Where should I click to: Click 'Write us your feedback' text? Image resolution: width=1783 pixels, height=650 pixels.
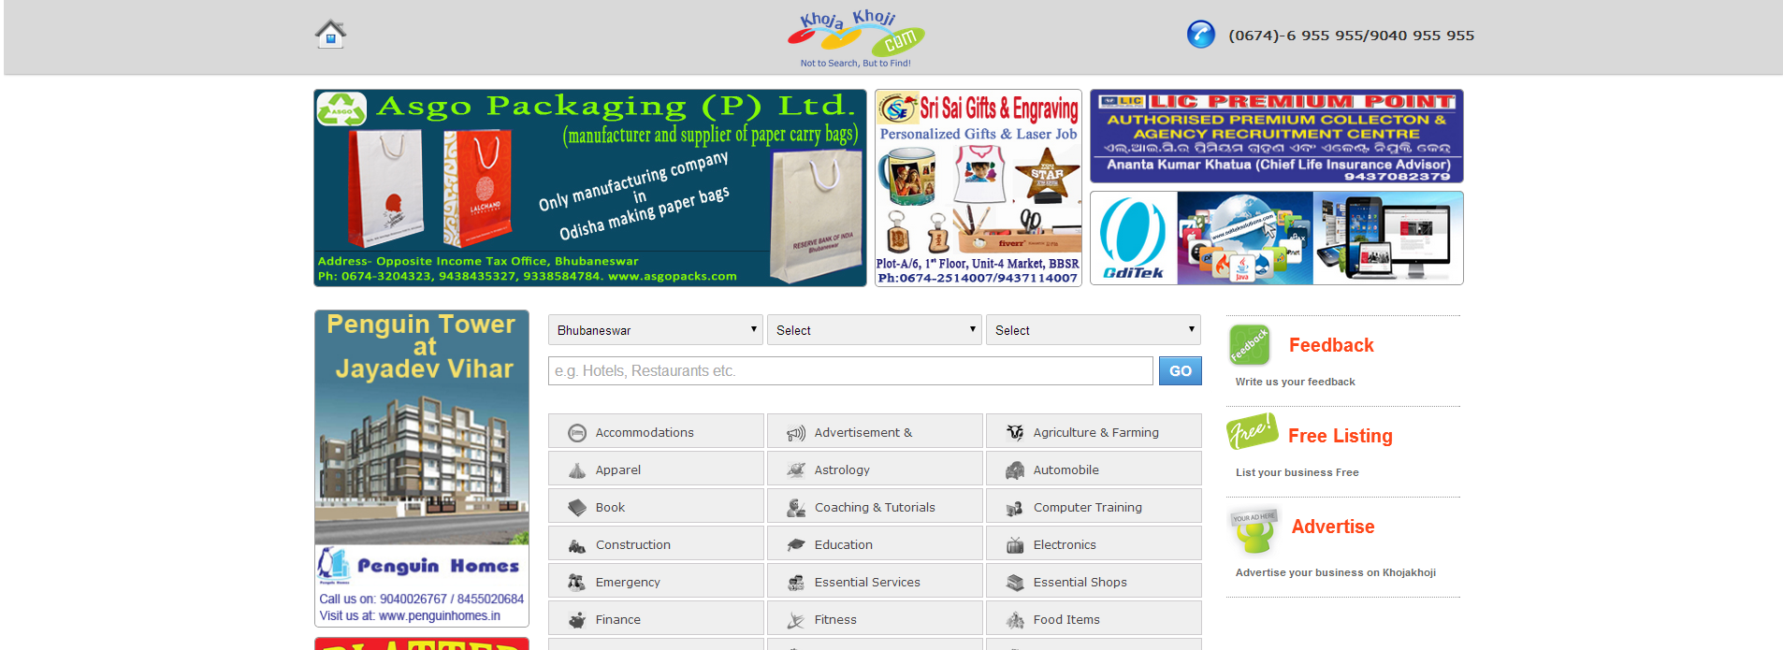pos(1295,382)
